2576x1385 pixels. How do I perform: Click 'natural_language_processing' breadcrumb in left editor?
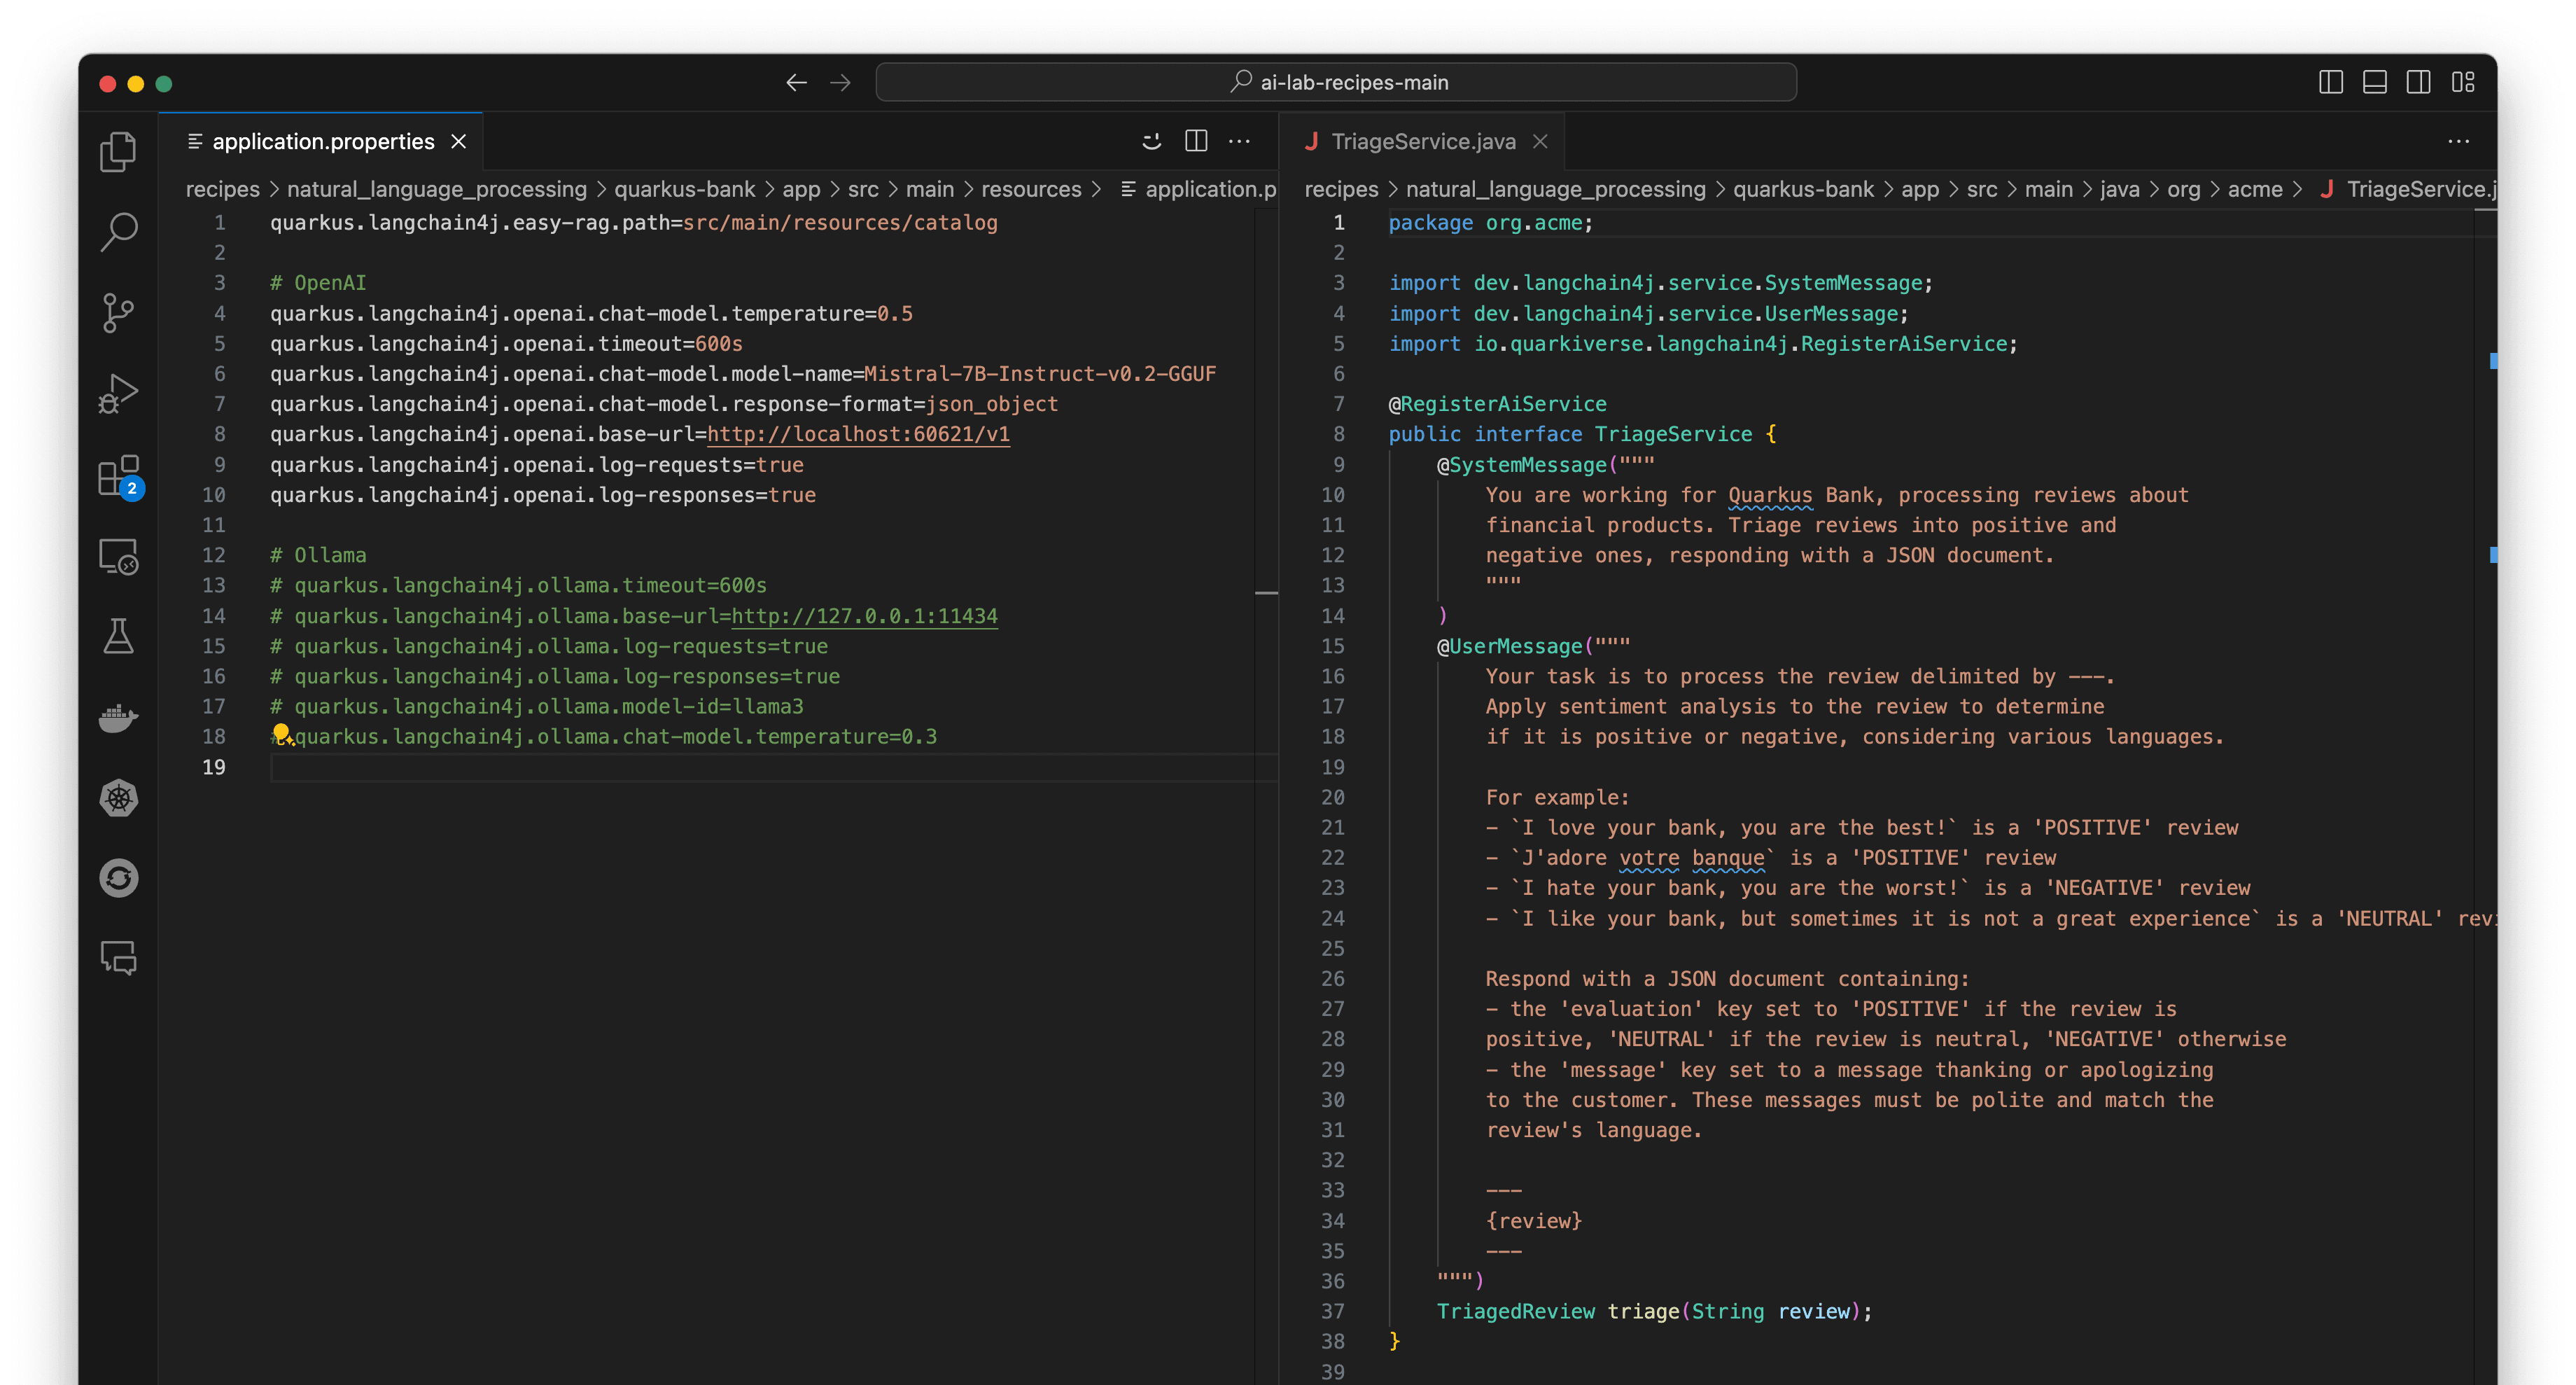coord(437,189)
